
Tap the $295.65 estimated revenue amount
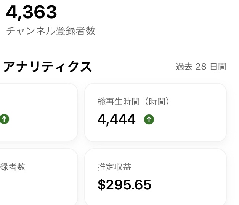tap(124, 184)
